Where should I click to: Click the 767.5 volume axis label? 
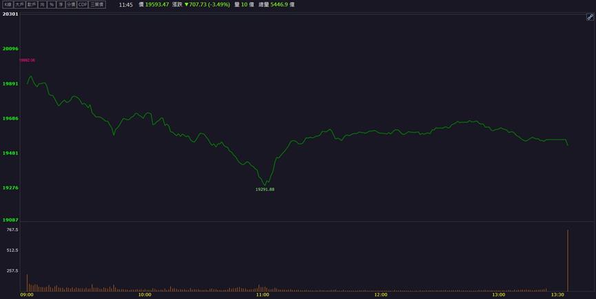pyautogui.click(x=13, y=230)
